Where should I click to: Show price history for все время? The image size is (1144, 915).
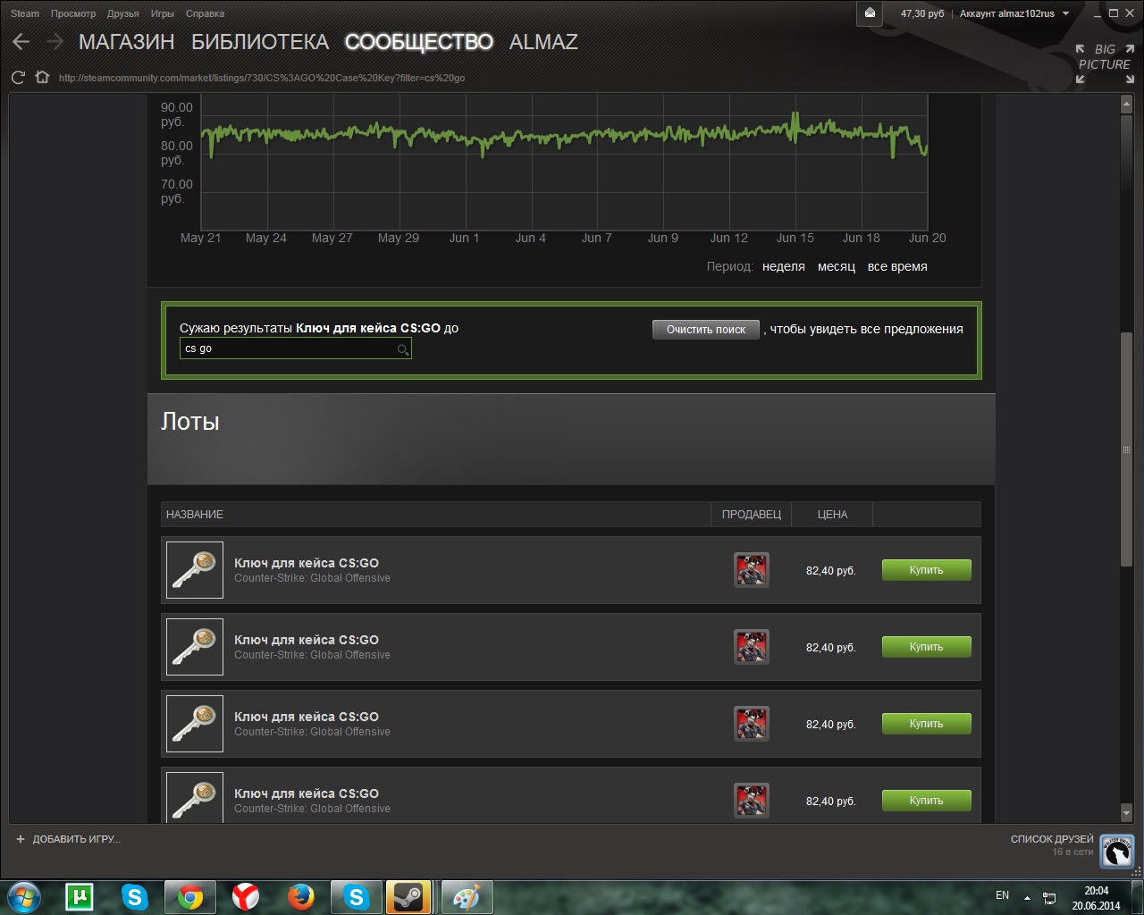(x=897, y=266)
